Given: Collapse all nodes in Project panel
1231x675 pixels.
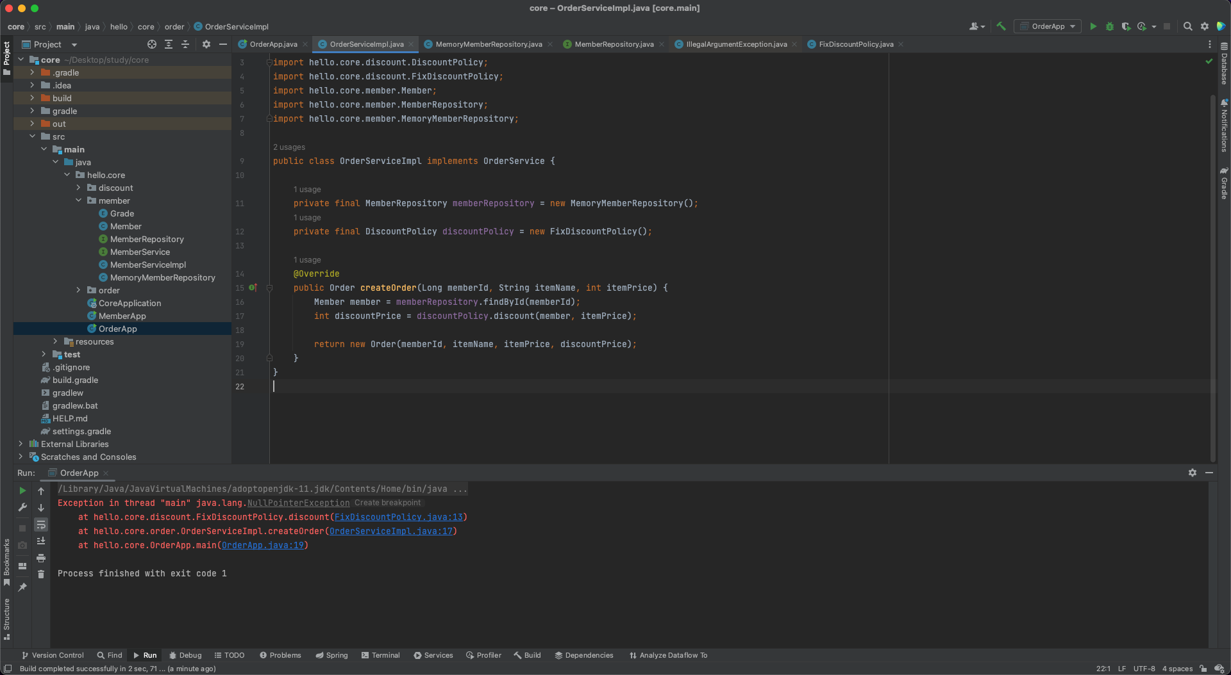Looking at the screenshot, I should click(185, 44).
